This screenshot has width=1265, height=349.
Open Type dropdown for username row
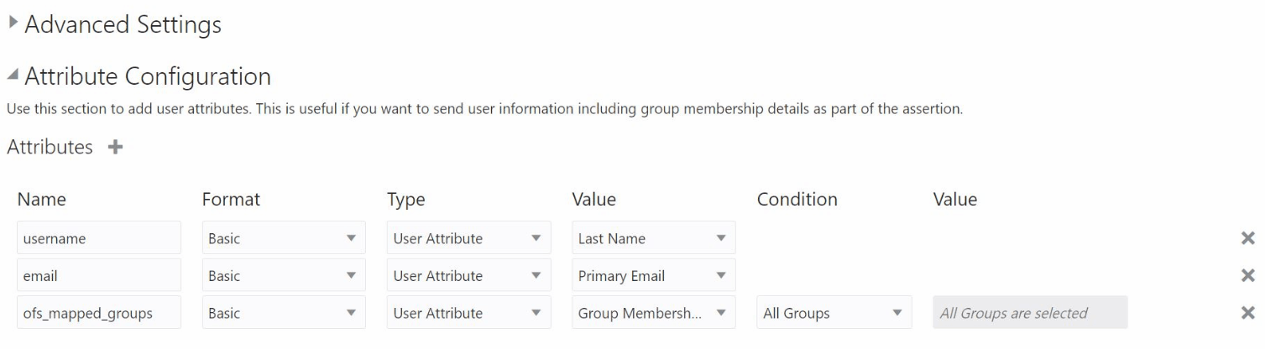click(468, 238)
